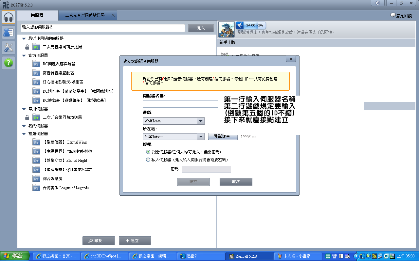
Task: Click the Rc icon beside RC娛樂臺
Action: [x=36, y=91]
